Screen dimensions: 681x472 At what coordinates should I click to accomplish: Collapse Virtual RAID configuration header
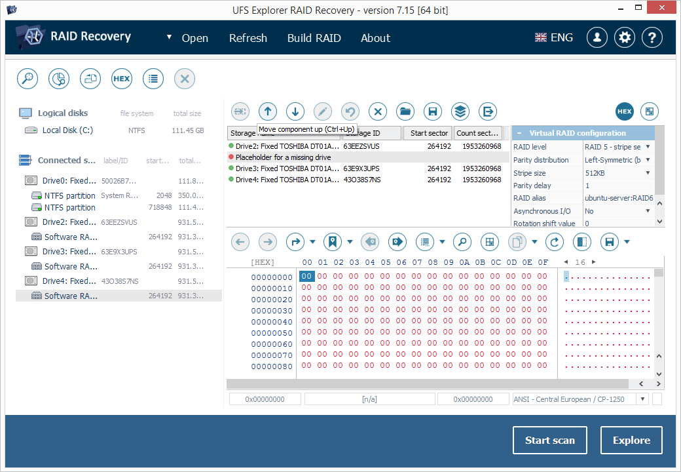[x=519, y=133]
